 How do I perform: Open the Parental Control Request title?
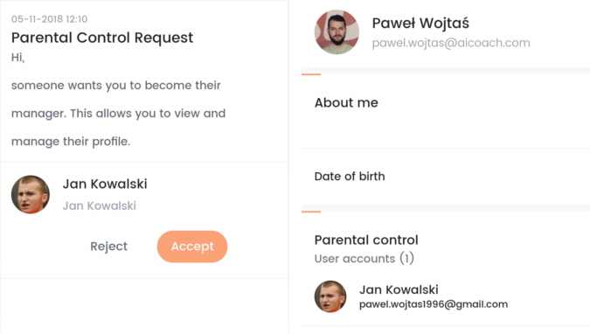pyautogui.click(x=102, y=38)
